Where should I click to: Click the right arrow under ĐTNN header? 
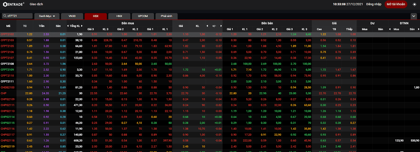(418, 29)
